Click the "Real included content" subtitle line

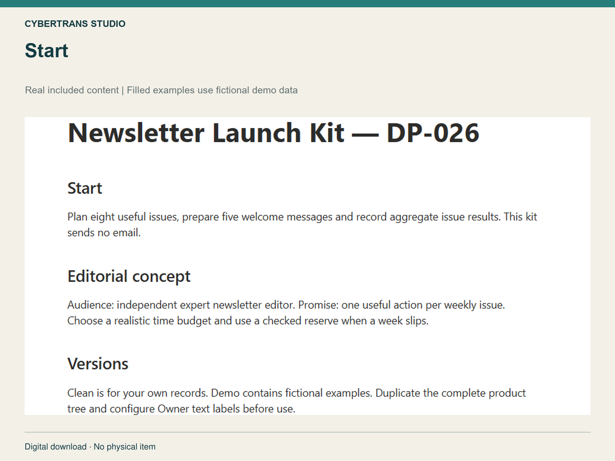pyautogui.click(x=161, y=90)
